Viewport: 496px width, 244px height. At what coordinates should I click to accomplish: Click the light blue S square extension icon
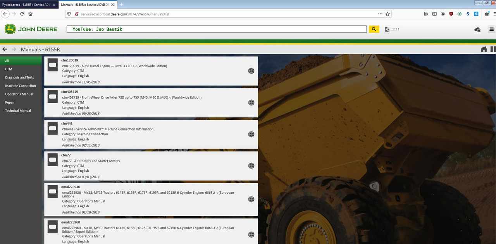point(476,14)
